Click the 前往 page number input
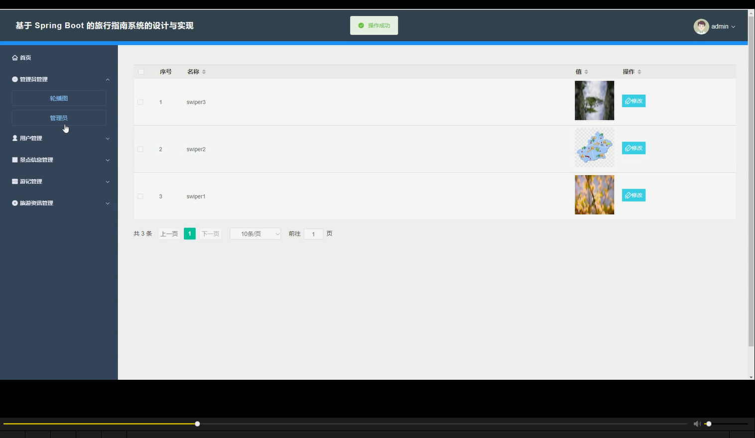 tap(314, 234)
